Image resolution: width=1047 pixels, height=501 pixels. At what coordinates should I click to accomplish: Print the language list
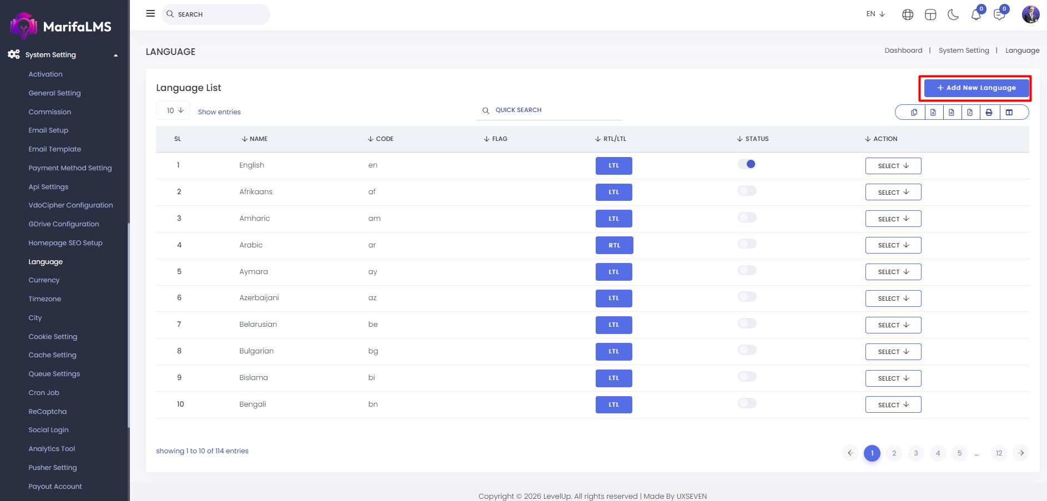coord(989,113)
